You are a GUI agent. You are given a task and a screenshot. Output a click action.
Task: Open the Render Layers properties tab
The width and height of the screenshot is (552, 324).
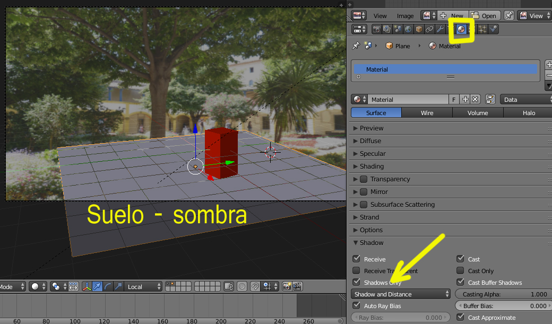[387, 29]
